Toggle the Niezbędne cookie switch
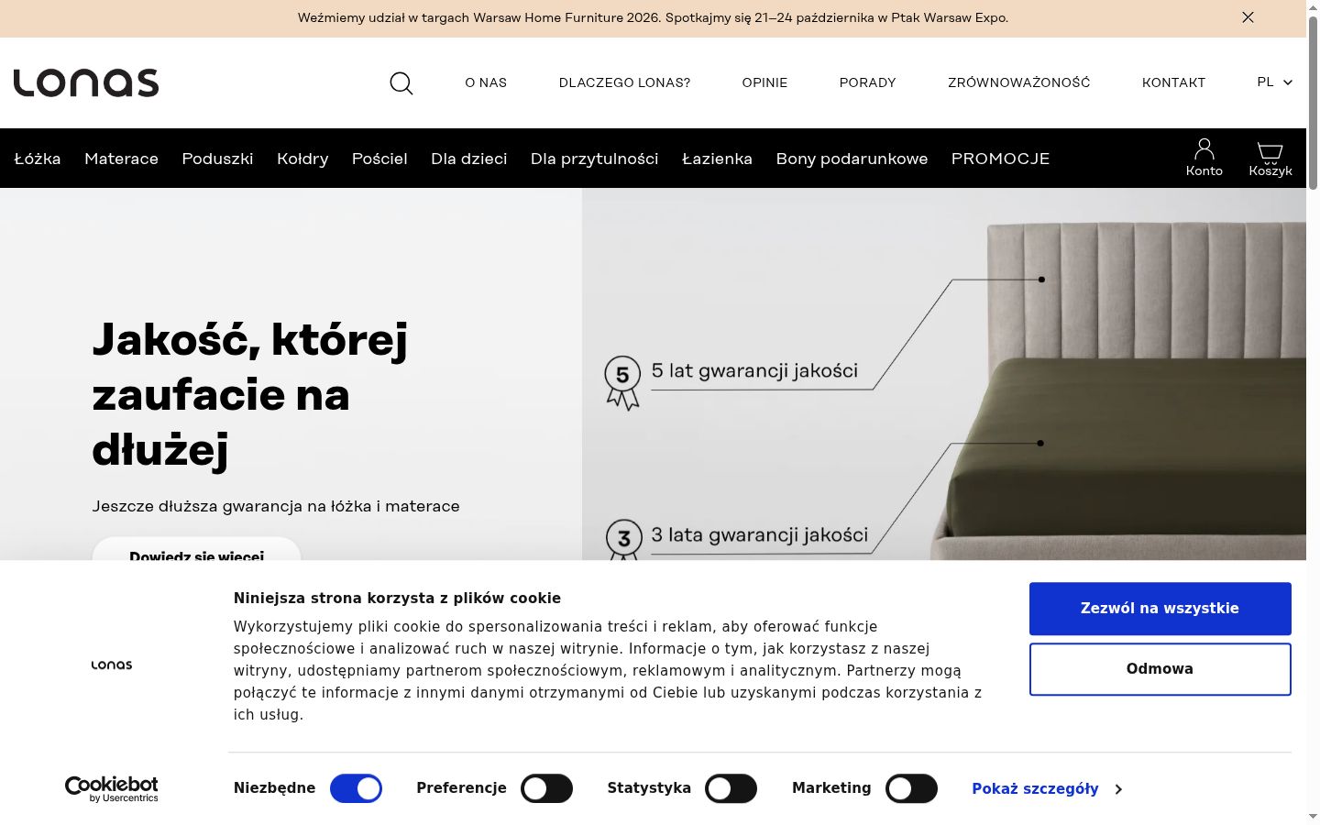Screen dimensions: 1320x825 click(356, 788)
